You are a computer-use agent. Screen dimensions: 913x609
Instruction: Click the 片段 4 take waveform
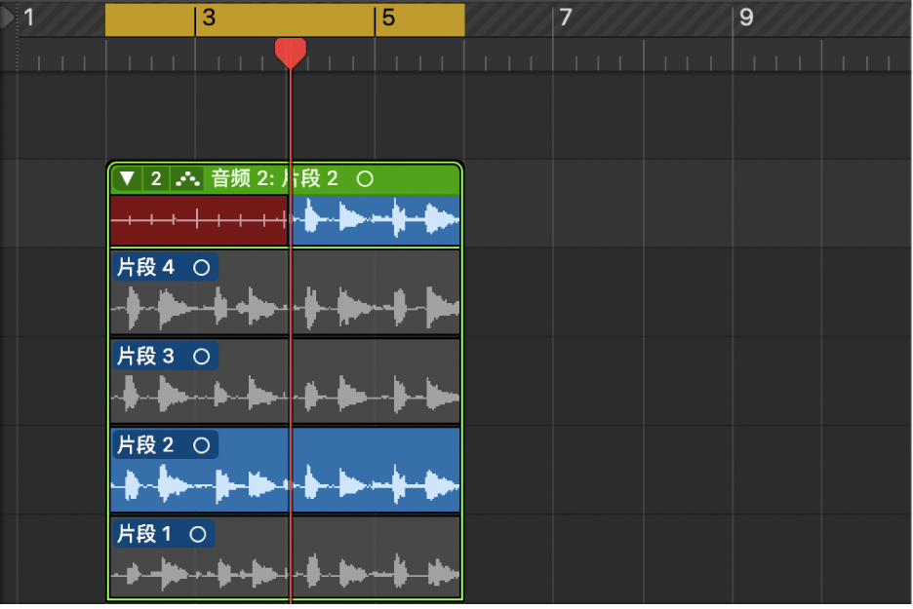285,307
